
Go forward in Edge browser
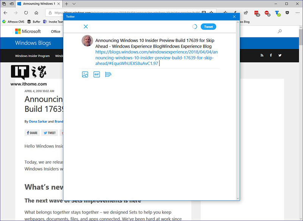[x=16, y=13]
